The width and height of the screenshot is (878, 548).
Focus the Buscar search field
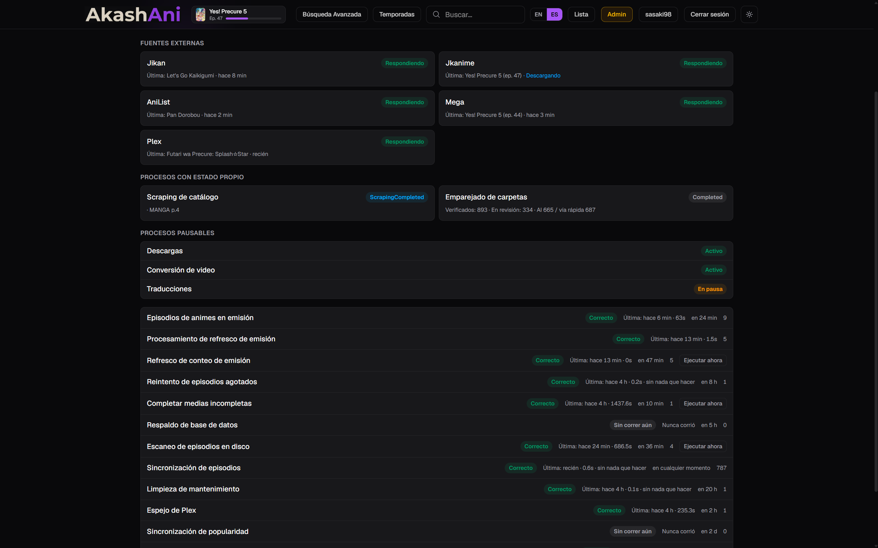pyautogui.click(x=475, y=14)
